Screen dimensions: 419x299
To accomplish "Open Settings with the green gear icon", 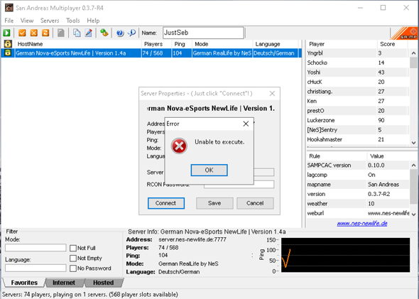I will coord(104,33).
